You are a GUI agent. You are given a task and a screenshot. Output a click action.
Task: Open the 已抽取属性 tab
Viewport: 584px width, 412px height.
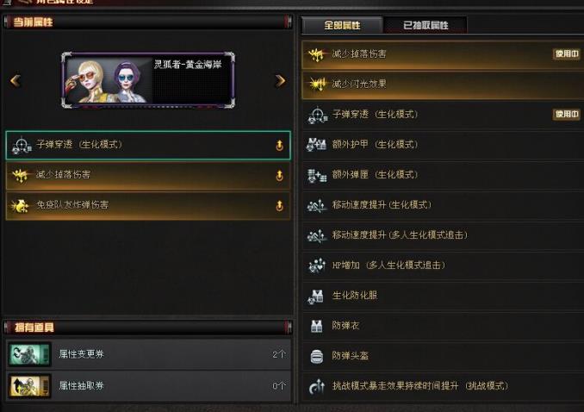point(426,25)
